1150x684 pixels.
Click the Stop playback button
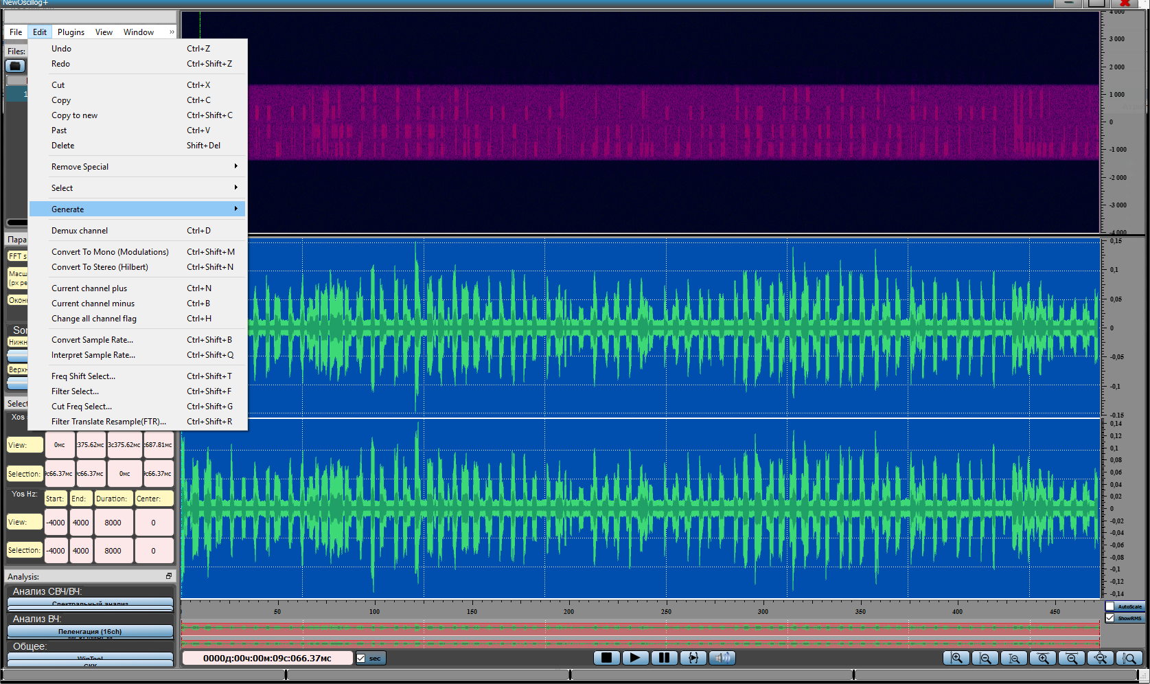point(606,658)
